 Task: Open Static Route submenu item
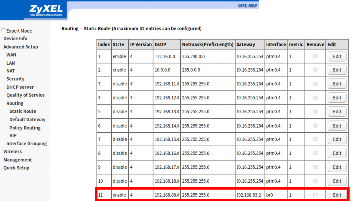pyautogui.click(x=23, y=111)
